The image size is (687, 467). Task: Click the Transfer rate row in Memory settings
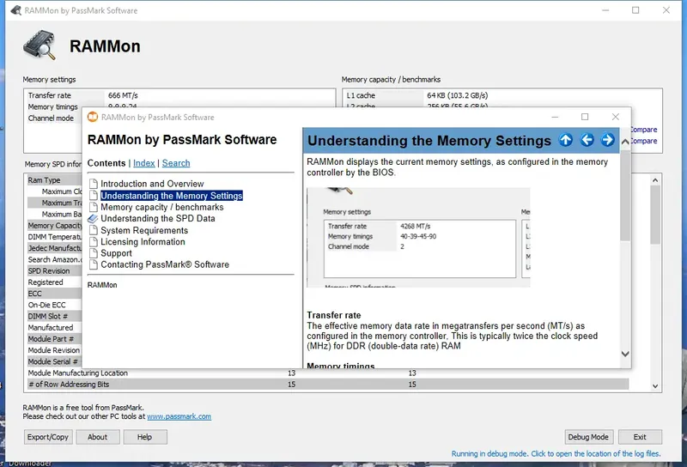[x=180, y=95]
